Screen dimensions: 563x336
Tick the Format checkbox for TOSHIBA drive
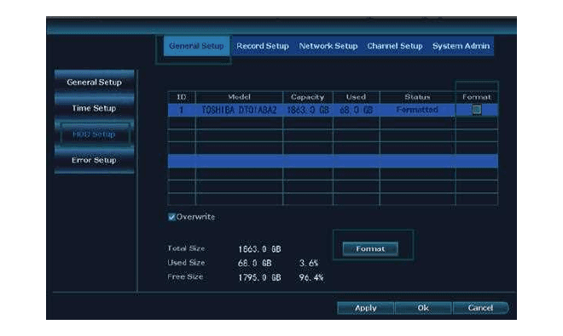point(477,110)
